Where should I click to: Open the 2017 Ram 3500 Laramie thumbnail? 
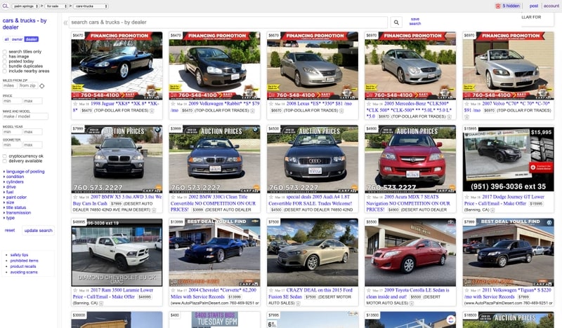pos(117,252)
